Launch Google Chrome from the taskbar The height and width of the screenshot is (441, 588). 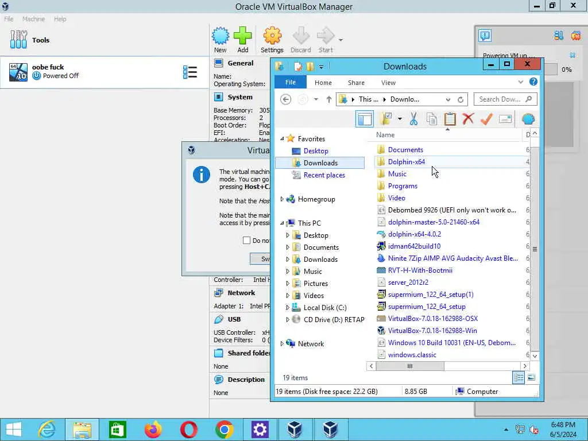(x=225, y=430)
